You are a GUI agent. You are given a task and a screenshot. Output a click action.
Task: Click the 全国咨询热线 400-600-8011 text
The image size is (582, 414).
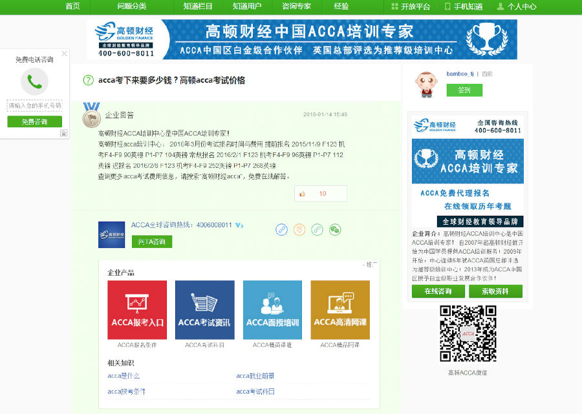click(x=498, y=127)
